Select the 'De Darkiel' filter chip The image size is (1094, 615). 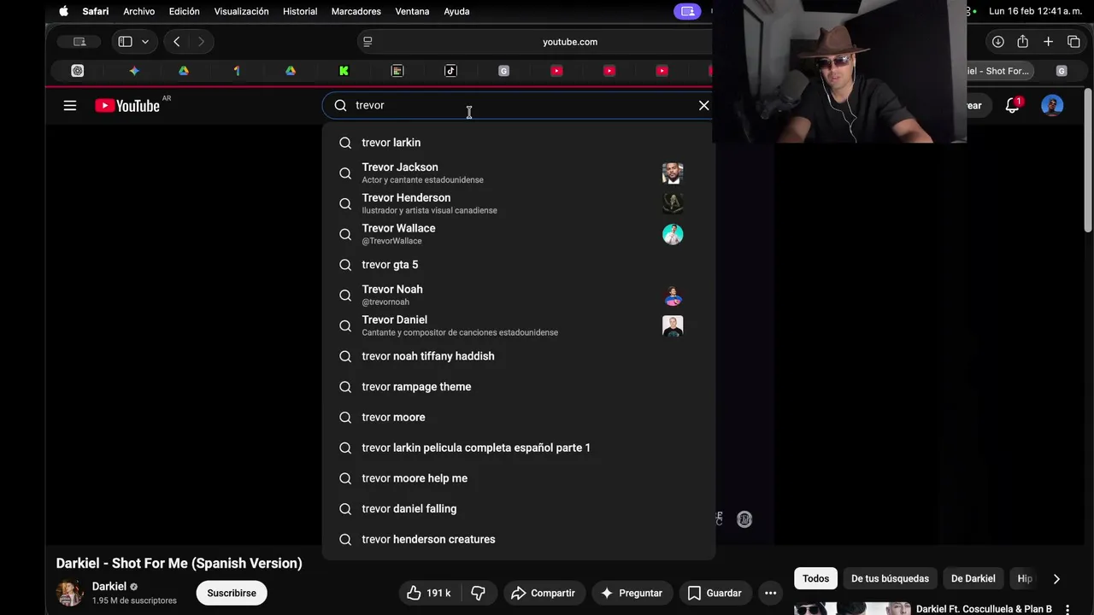973,578
